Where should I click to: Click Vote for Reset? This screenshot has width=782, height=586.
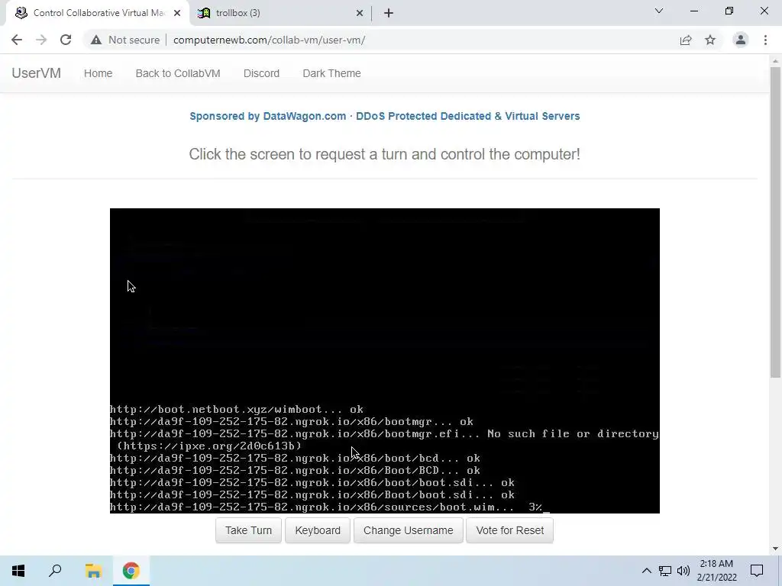pyautogui.click(x=509, y=530)
